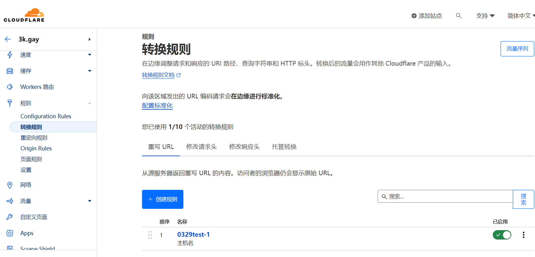Click the Scrape Shield icon
This screenshot has height=257, width=535.
(10, 248)
